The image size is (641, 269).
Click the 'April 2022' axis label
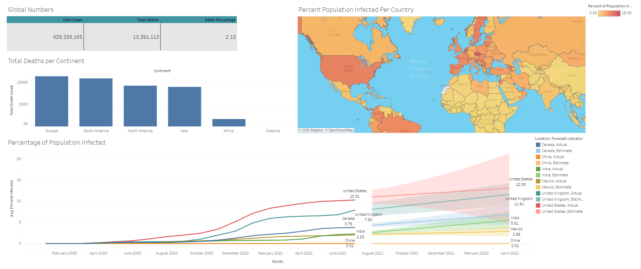(x=510, y=253)
